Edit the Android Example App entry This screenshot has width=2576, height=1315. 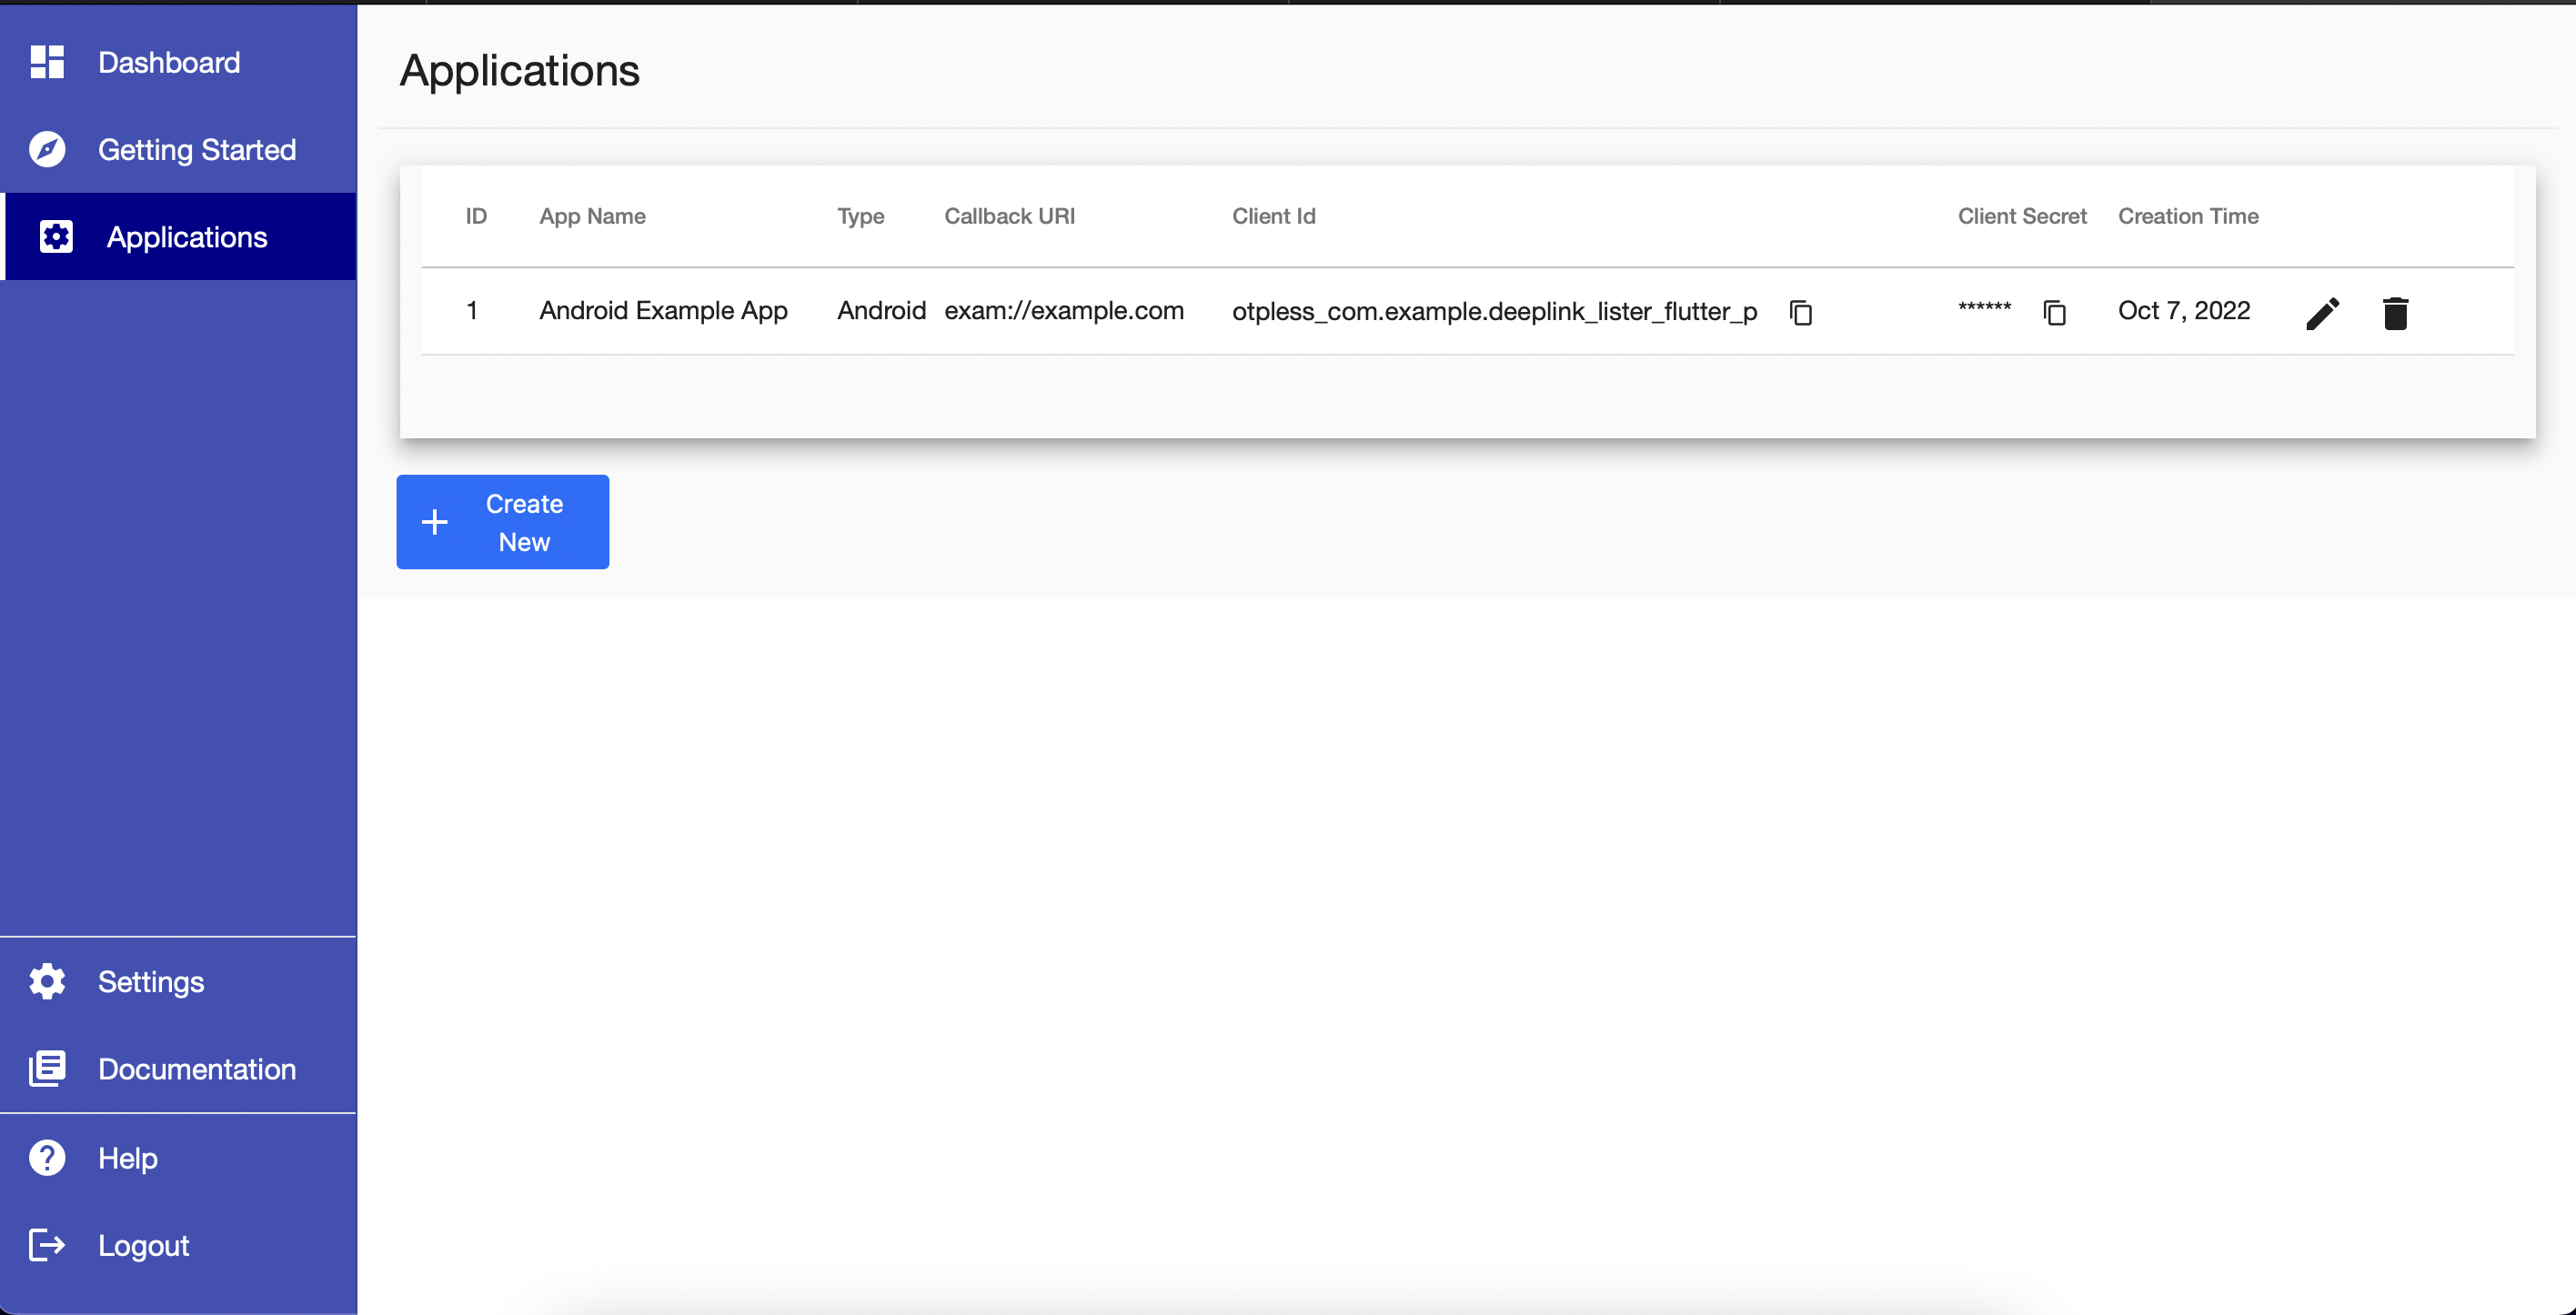click(x=2322, y=313)
